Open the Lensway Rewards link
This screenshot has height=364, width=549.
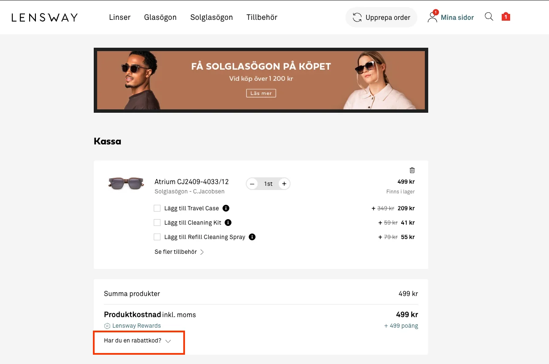click(x=136, y=326)
